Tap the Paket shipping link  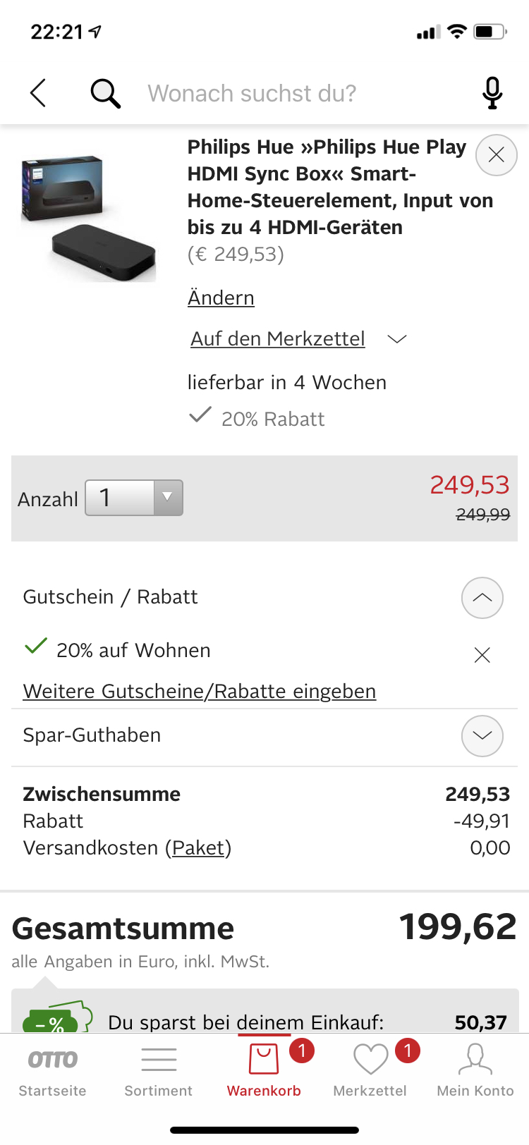pyautogui.click(x=198, y=848)
